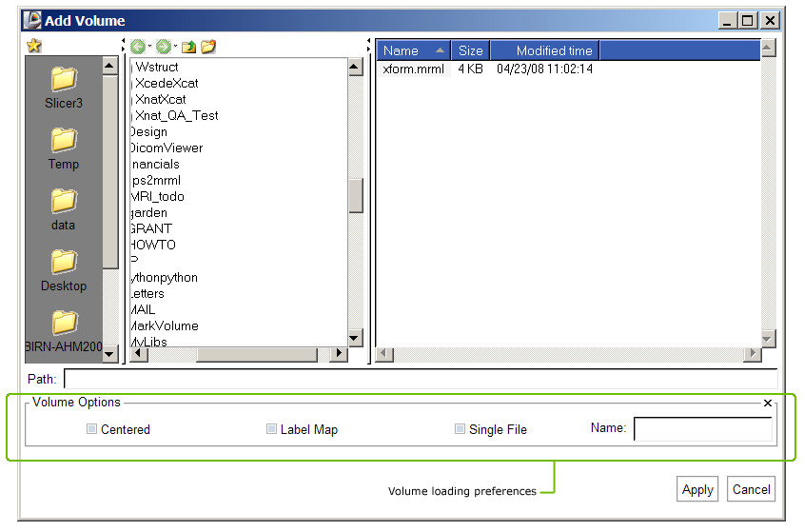Open the Slicer3 favorite folder
Screen dimensions: 804x532
pyautogui.click(x=64, y=87)
